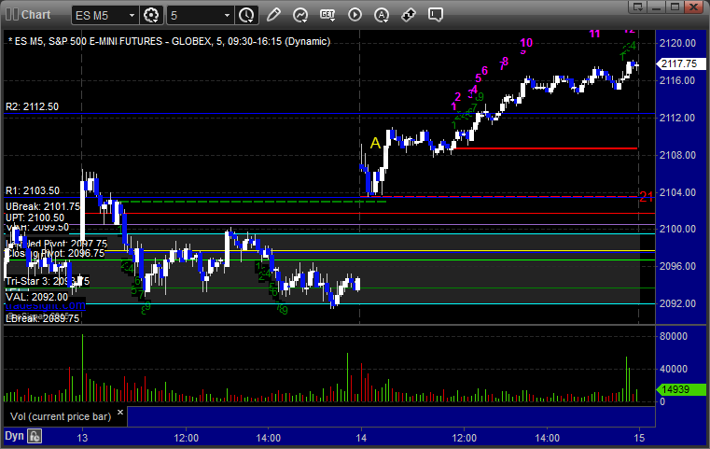Click the 2092.00 price axis label
The height and width of the screenshot is (449, 710).
[x=678, y=303]
